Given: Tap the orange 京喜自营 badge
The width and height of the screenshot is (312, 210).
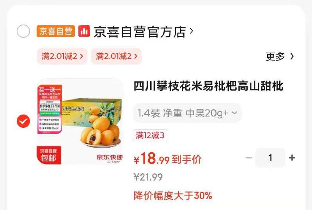Looking at the screenshot, I should point(55,31).
